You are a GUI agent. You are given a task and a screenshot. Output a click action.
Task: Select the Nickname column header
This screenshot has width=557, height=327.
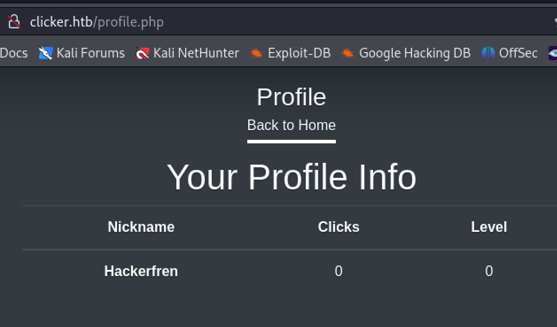click(x=141, y=227)
